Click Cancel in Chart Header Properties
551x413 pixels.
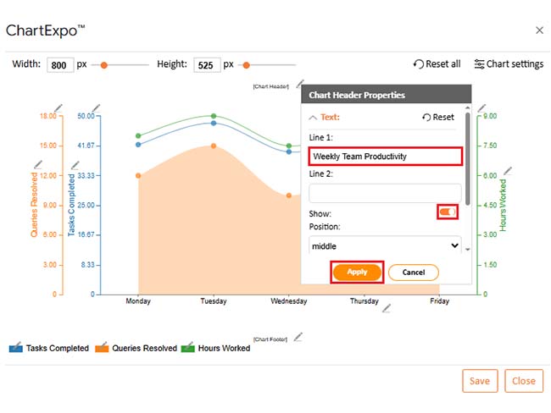point(413,273)
